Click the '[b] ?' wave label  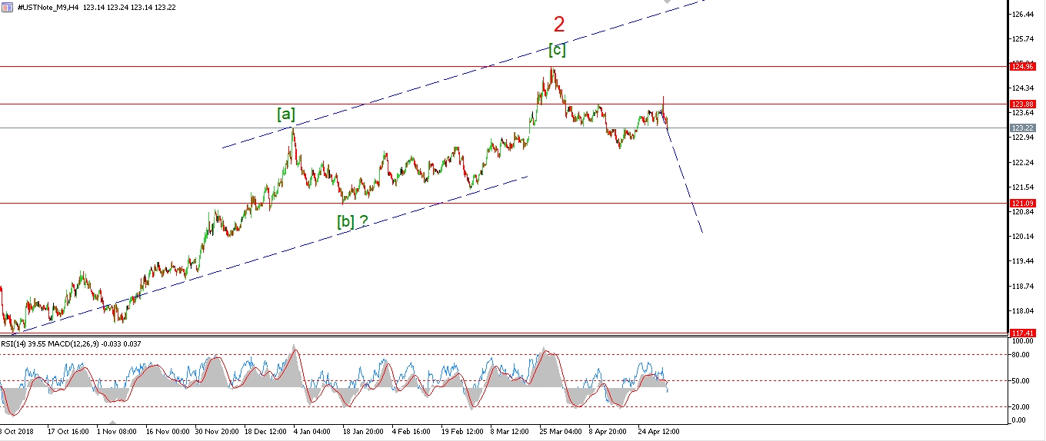(x=352, y=221)
